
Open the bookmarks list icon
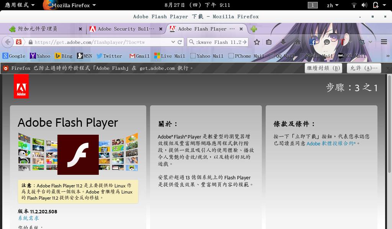tap(269, 42)
